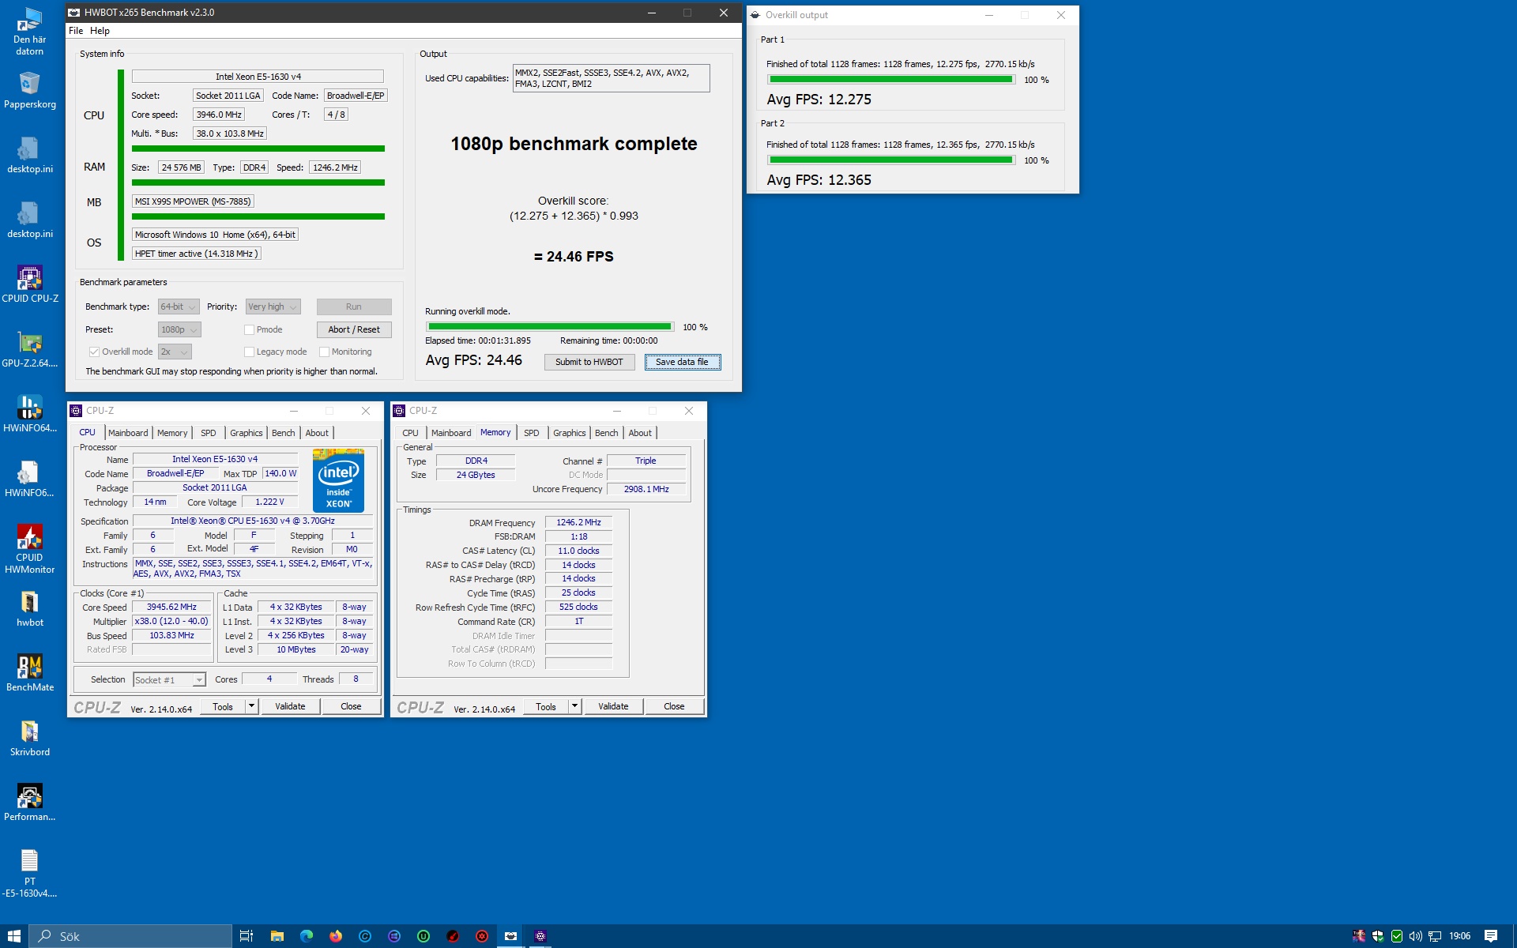1517x948 pixels.
Task: Open the Benchmark type 64-bit dropdown
Action: 179,307
